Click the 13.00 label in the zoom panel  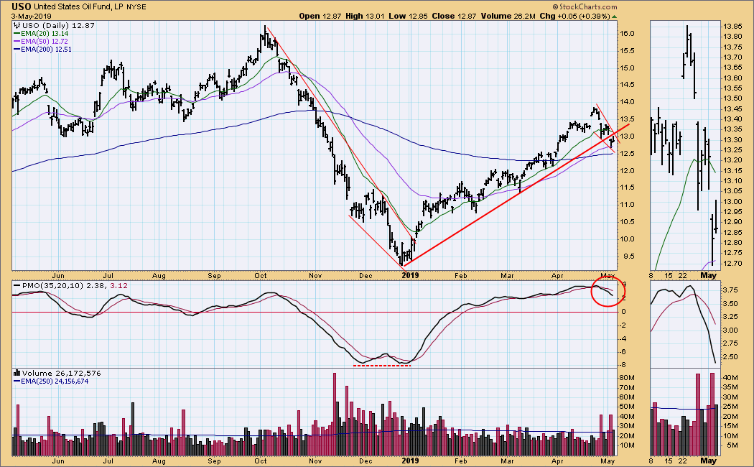732,201
